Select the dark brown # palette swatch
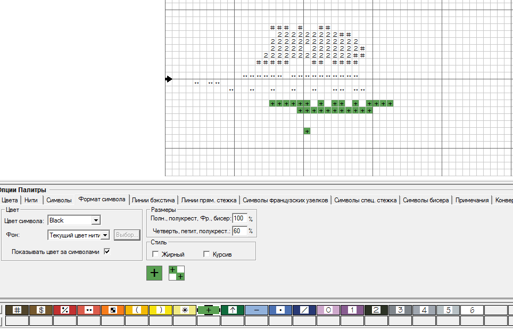513x329 pixels. coord(17,310)
